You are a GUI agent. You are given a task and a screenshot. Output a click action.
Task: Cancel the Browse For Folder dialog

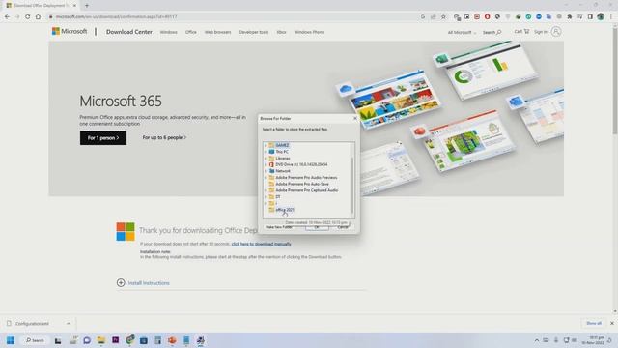tap(343, 228)
